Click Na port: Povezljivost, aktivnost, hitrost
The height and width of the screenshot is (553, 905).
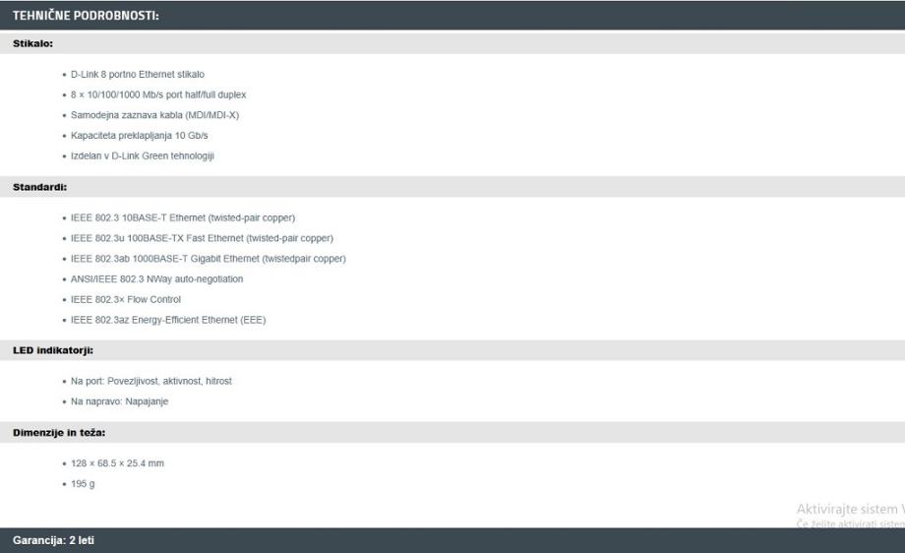(x=151, y=381)
